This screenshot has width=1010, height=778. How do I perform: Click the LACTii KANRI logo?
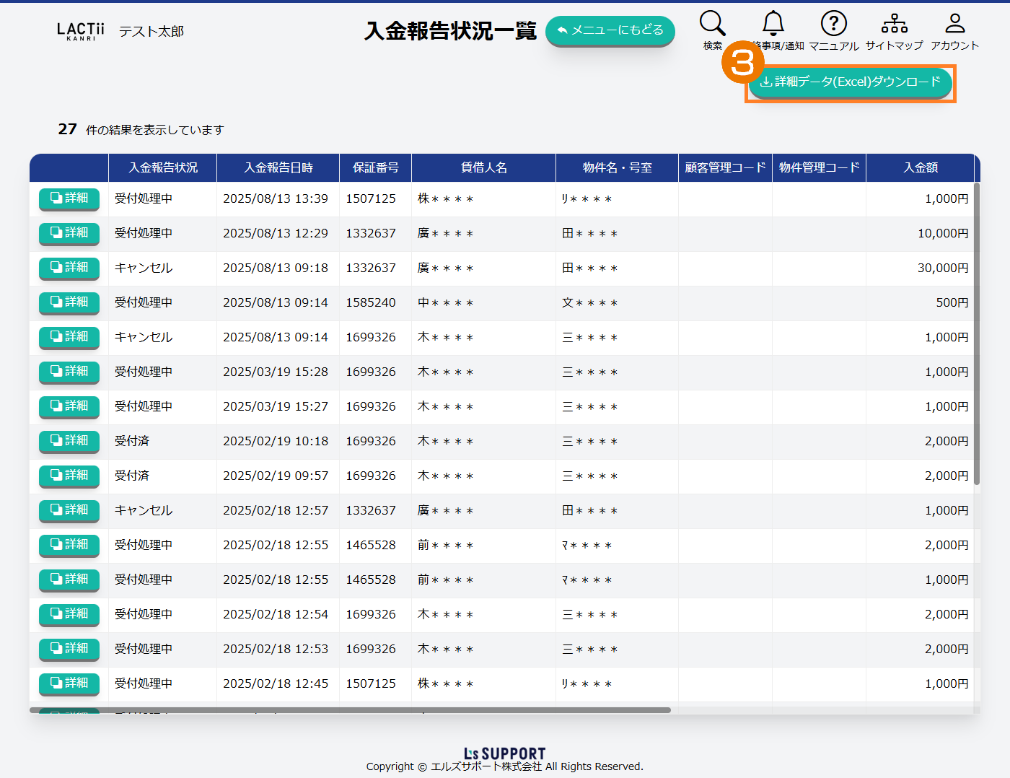click(x=81, y=31)
